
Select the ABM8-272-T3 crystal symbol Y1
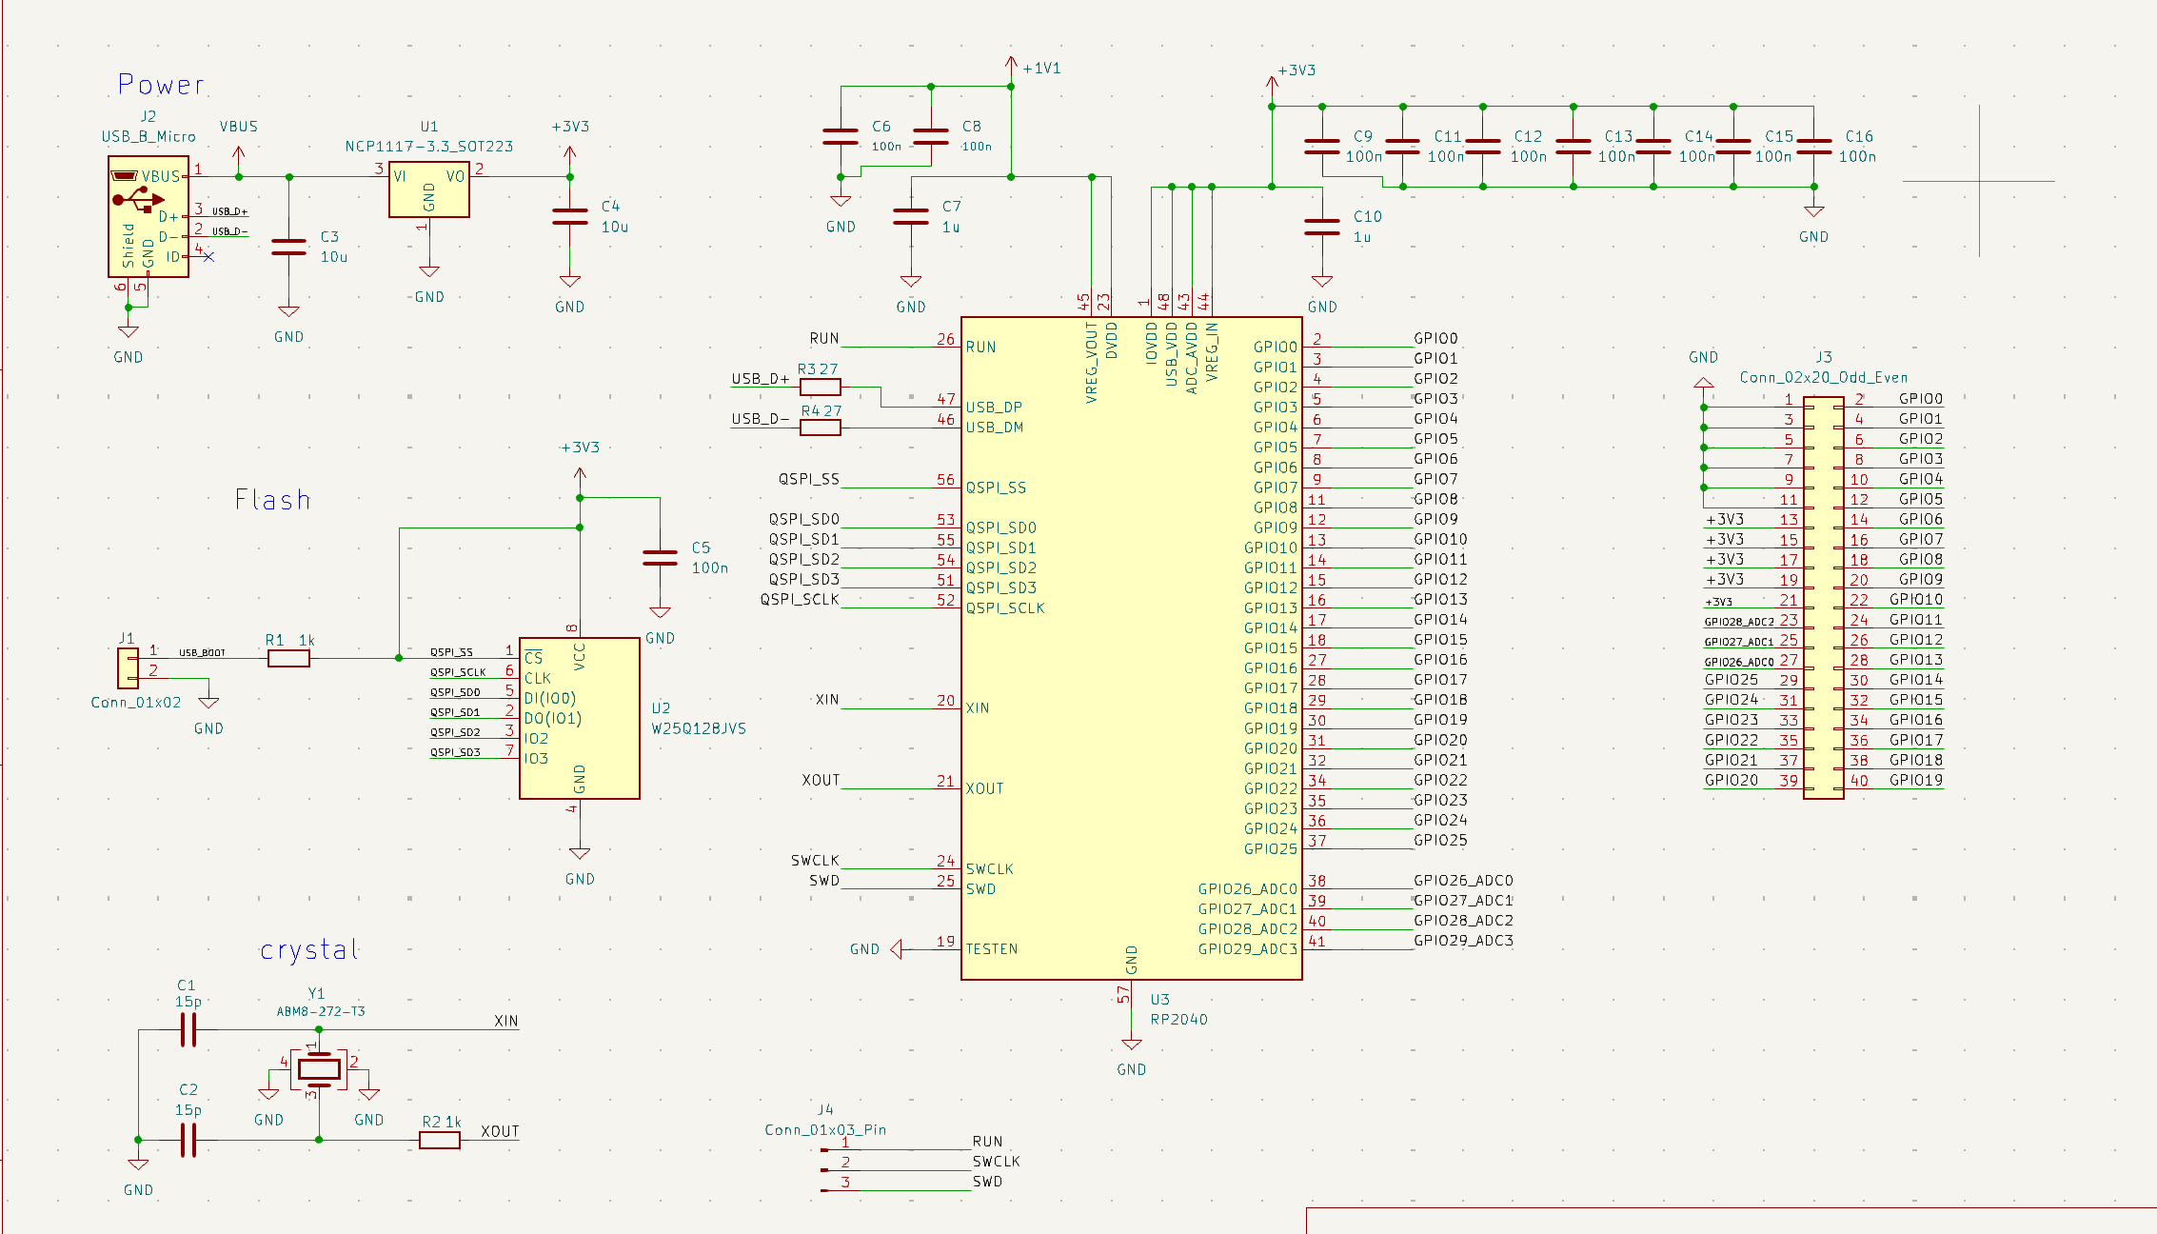tap(317, 1068)
